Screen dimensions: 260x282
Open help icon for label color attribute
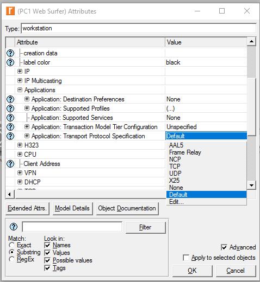pyautogui.click(x=10, y=62)
